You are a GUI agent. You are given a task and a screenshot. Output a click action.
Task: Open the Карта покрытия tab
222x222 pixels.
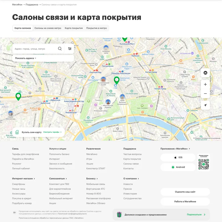point(73,28)
